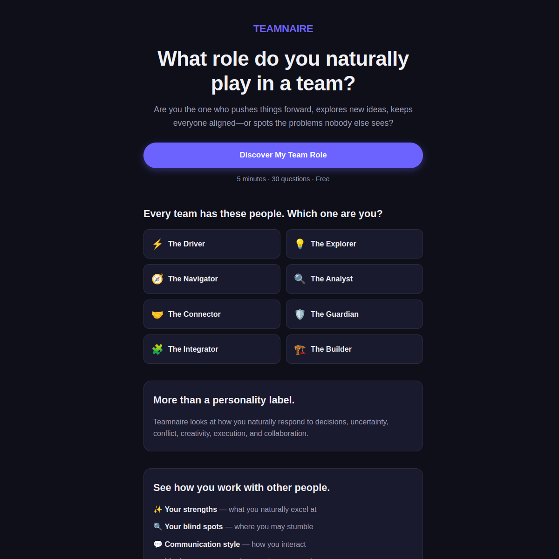Click the handshake icon for The Connector
This screenshot has width=559, height=559.
pyautogui.click(x=157, y=314)
